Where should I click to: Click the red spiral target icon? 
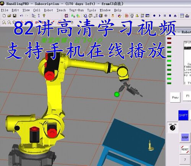[x=126, y=16]
